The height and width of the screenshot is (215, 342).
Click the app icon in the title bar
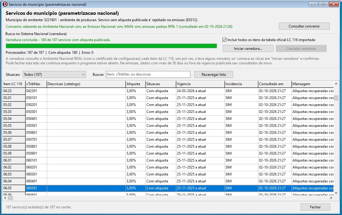pyautogui.click(x=5, y=4)
